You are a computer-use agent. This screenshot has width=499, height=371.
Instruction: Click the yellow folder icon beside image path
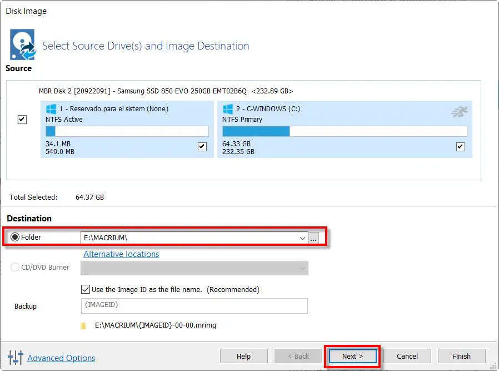click(x=83, y=325)
